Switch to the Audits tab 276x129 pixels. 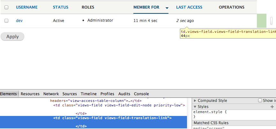pyautogui.click(x=124, y=94)
